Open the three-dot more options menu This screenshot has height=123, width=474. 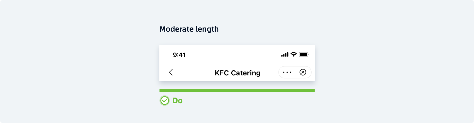[x=287, y=72]
